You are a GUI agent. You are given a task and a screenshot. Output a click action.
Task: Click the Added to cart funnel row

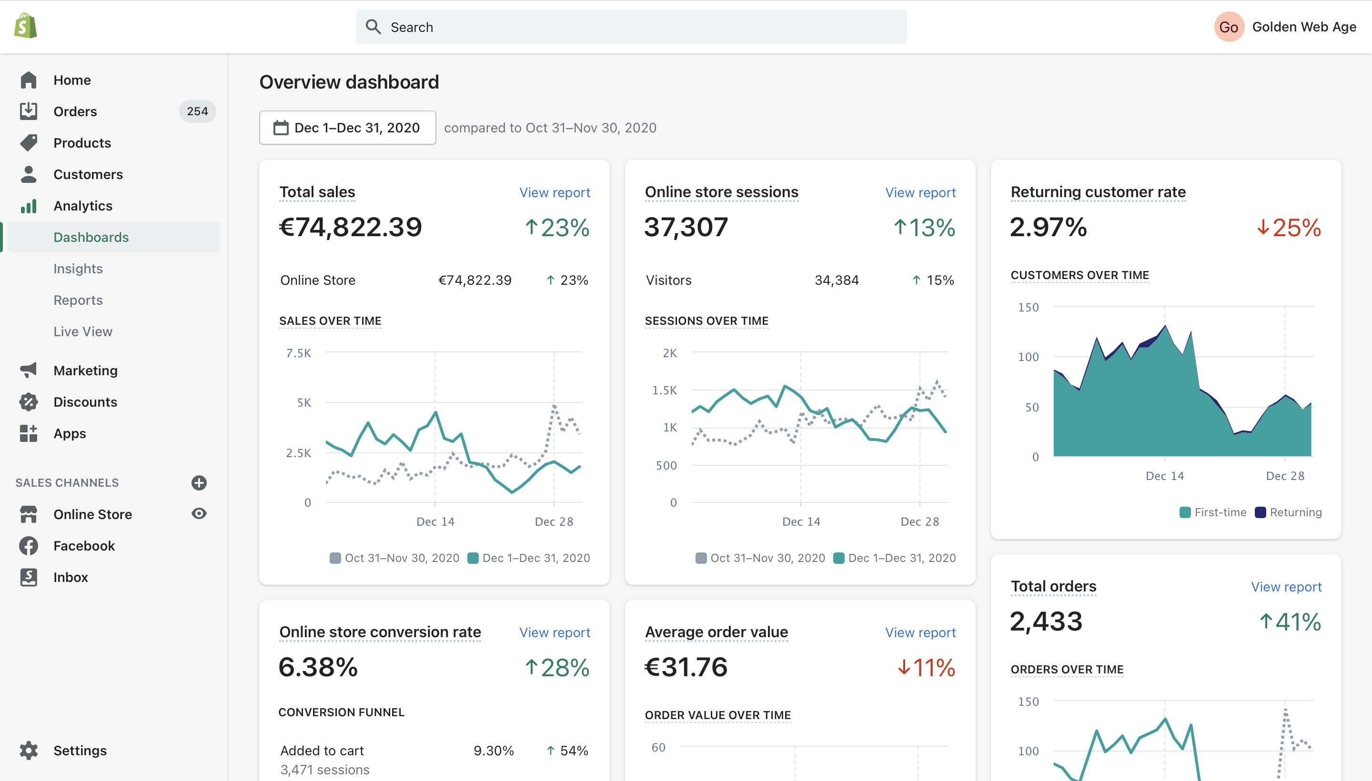(x=434, y=760)
